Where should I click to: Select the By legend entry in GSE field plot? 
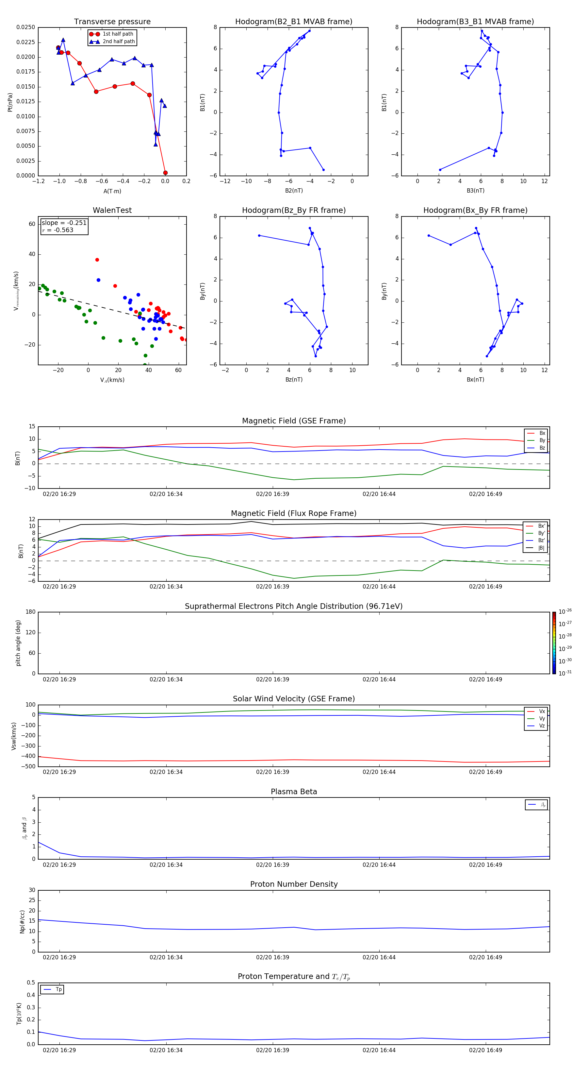click(x=536, y=441)
